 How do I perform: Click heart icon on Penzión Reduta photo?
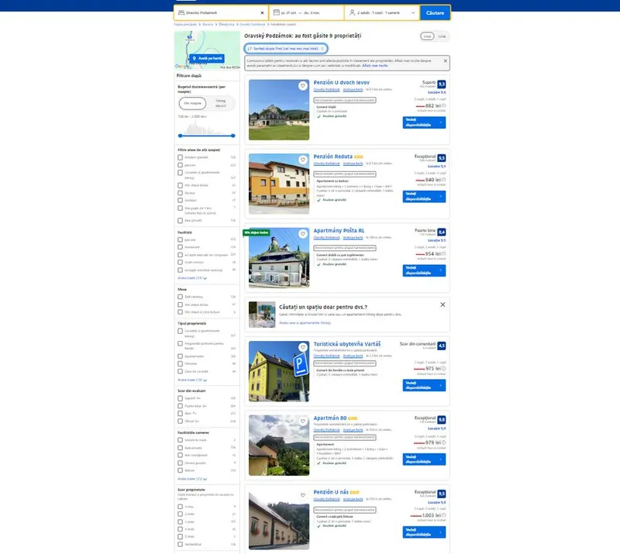pos(302,160)
